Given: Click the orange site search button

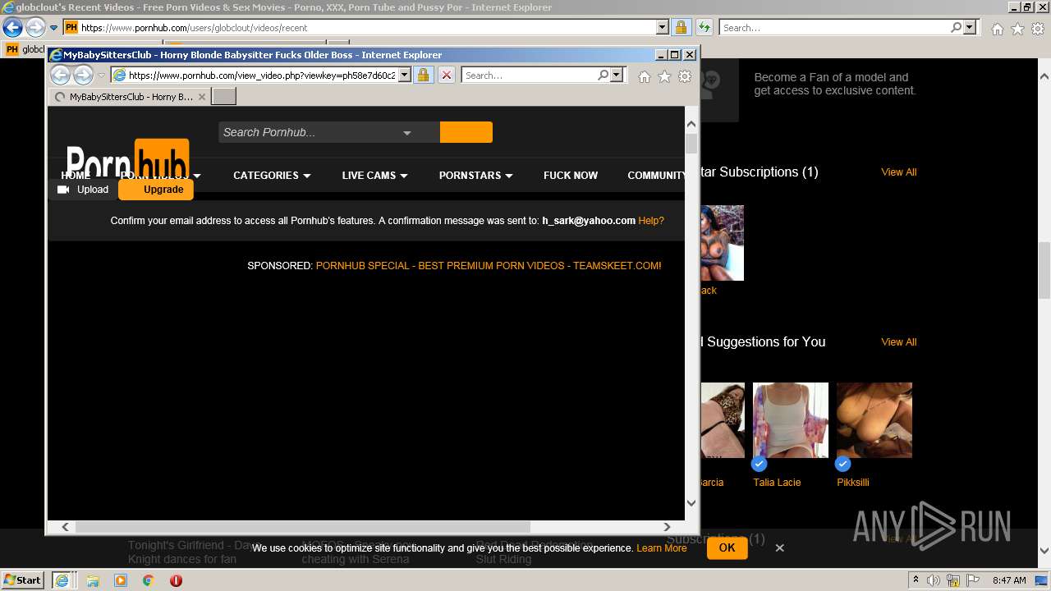Looking at the screenshot, I should [466, 132].
